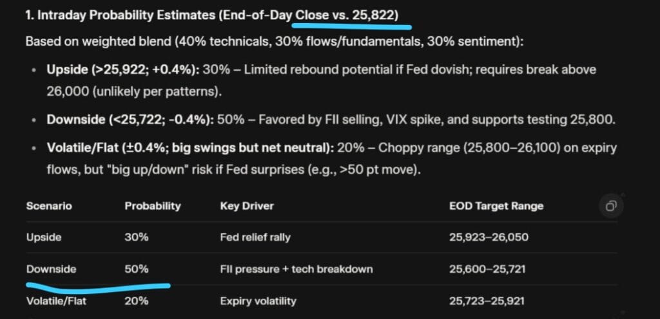Click the copy table icon

(x=610, y=206)
